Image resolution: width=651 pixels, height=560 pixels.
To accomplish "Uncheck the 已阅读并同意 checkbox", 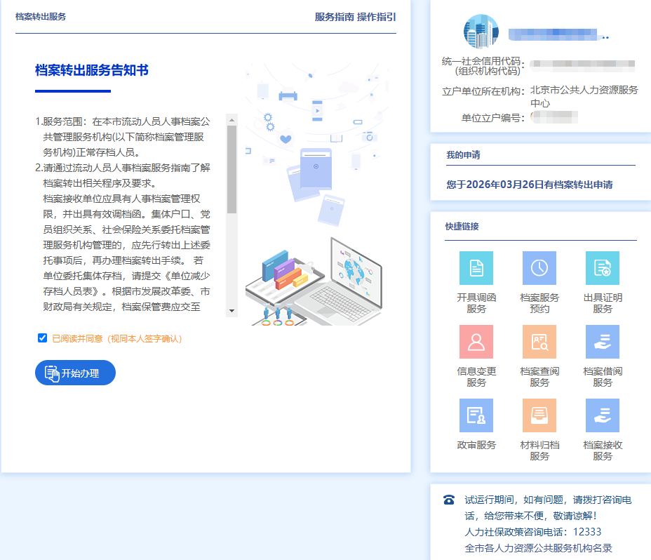I will tap(42, 338).
